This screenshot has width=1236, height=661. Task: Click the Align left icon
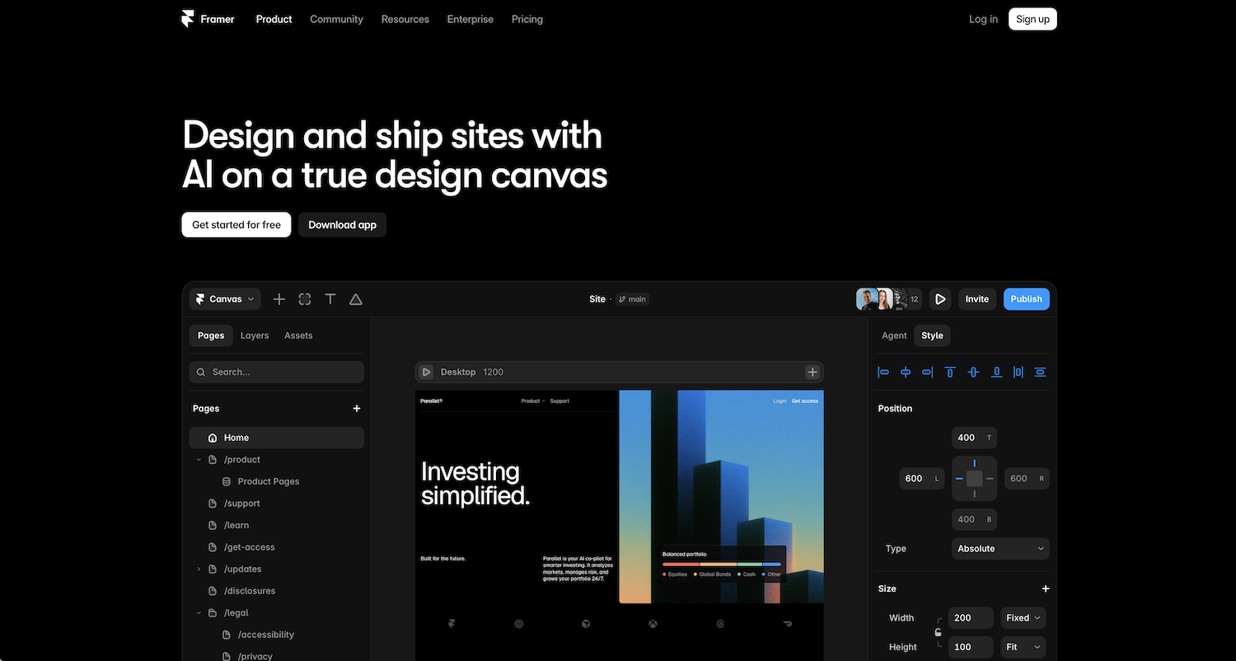[x=883, y=372]
